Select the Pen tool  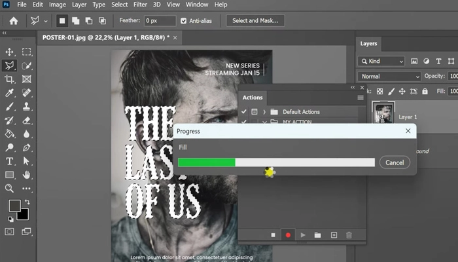(x=27, y=147)
